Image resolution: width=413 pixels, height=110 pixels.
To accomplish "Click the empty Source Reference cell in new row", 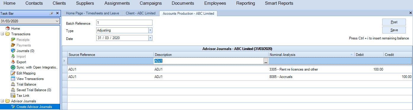I will (x=111, y=61).
